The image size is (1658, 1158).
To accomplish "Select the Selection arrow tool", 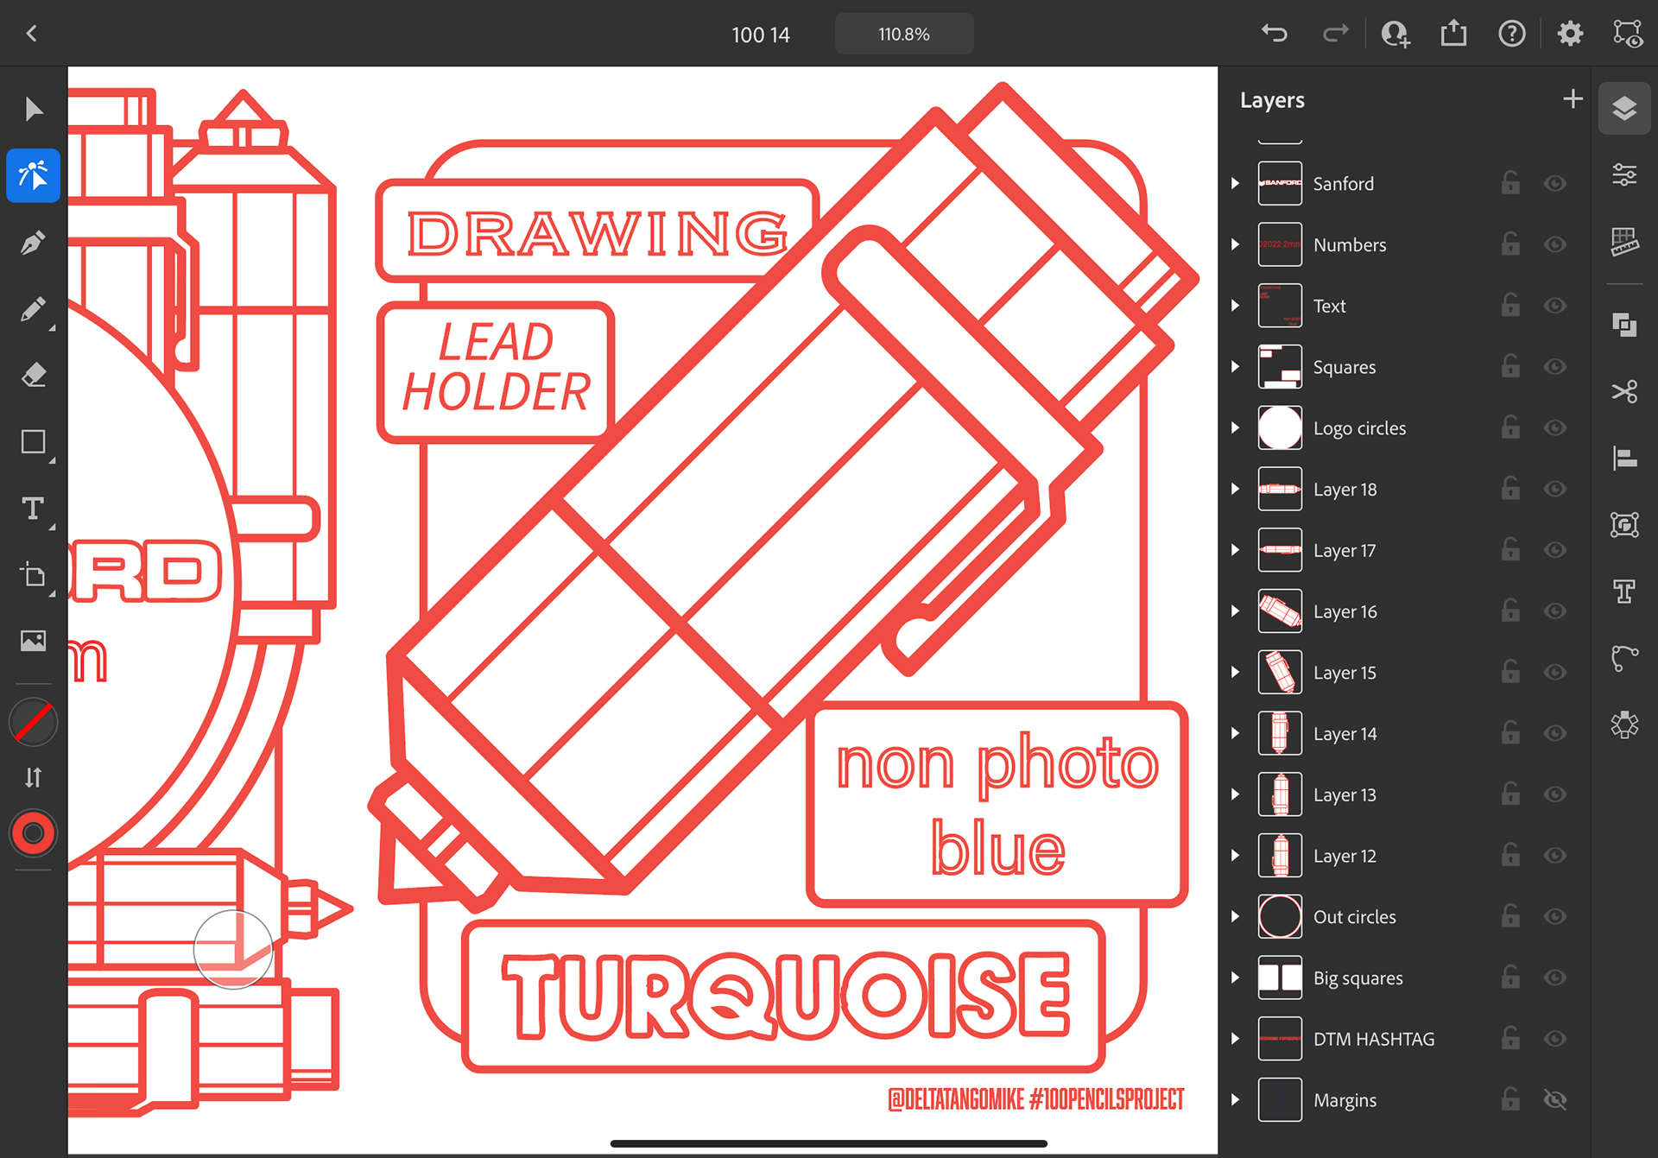I will click(33, 110).
